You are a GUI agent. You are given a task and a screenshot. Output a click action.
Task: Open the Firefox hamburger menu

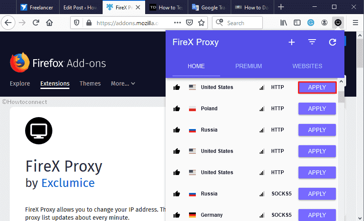coord(355,23)
